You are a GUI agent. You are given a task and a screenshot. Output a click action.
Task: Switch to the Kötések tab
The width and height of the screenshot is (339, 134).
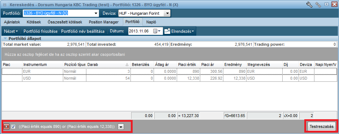pos(34,22)
